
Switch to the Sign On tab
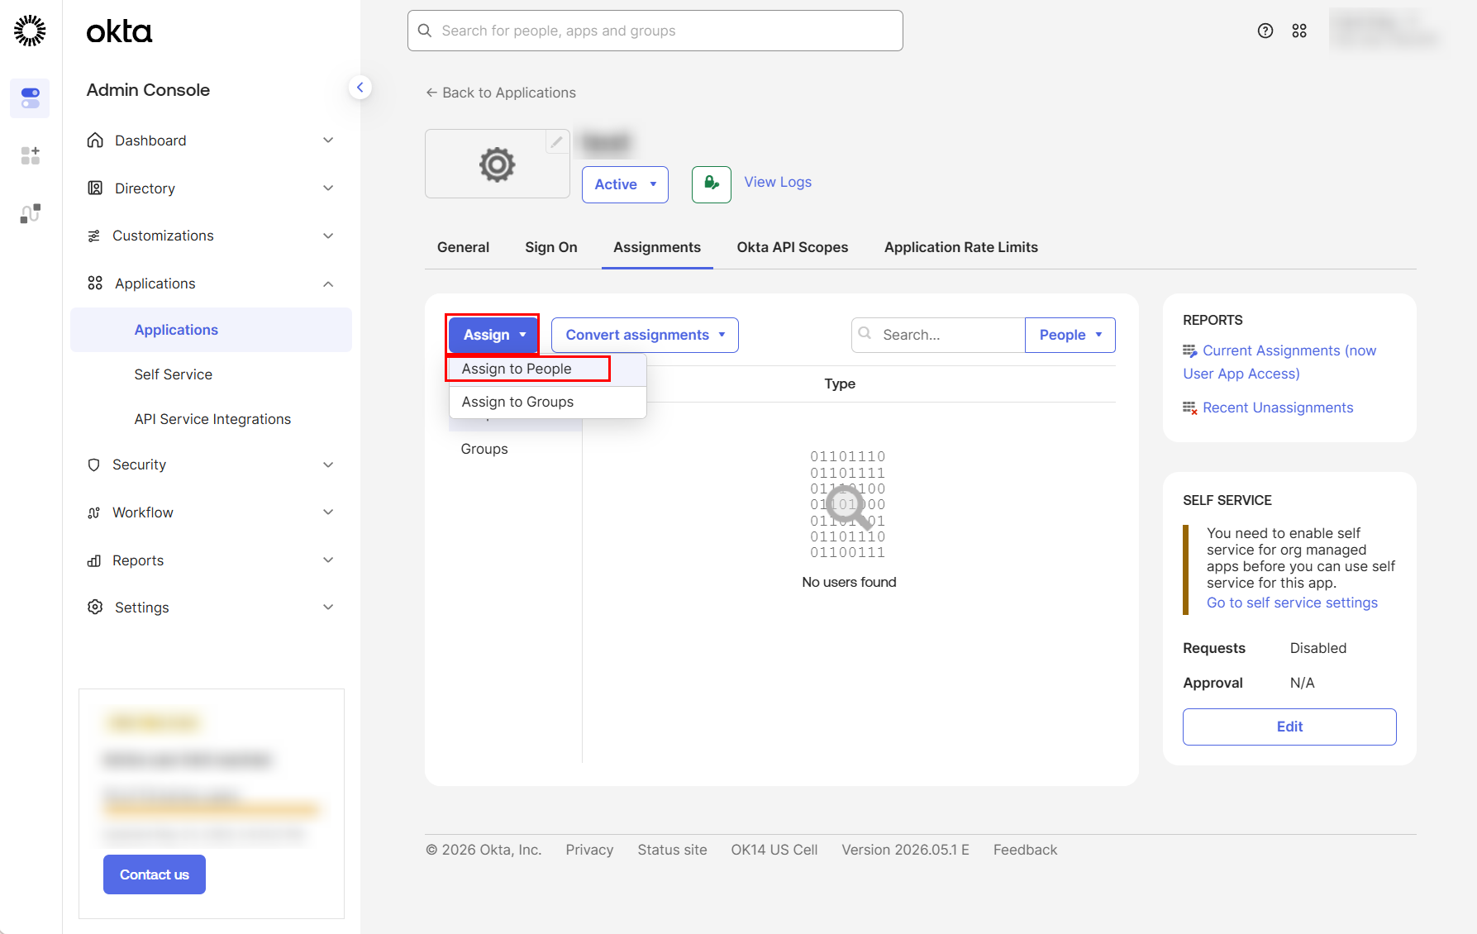[551, 247]
